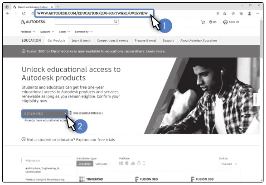Open the Prepare & excel tab
Image resolution: width=266 pixels, height=185 pixels.
[145, 40]
